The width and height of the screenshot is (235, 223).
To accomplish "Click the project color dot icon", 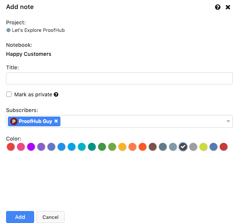I will click(x=8, y=30).
